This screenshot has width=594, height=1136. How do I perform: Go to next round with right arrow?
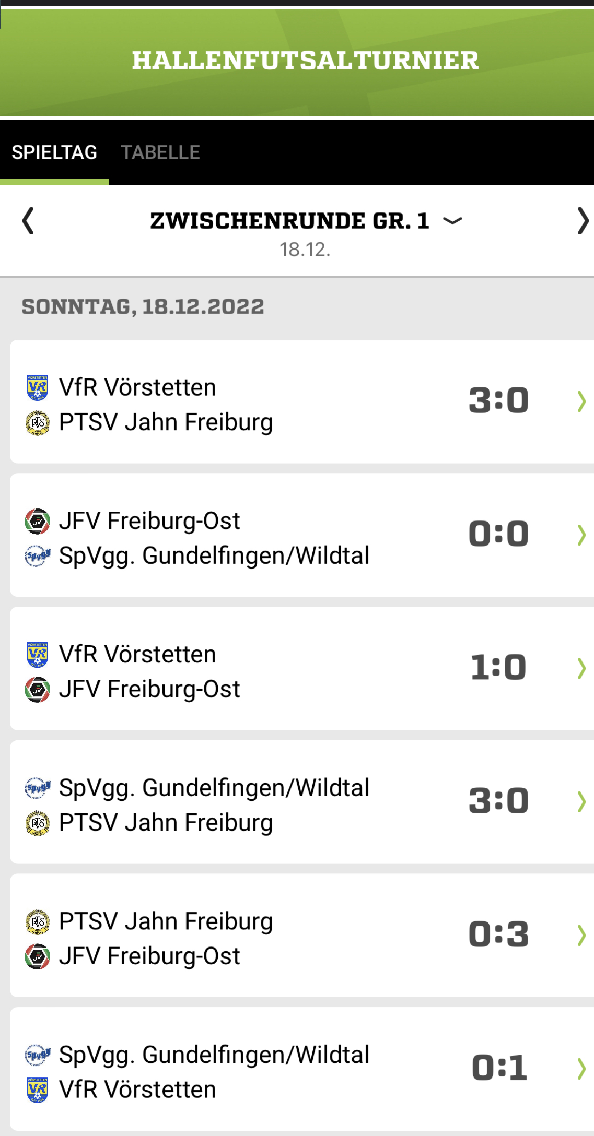(582, 221)
